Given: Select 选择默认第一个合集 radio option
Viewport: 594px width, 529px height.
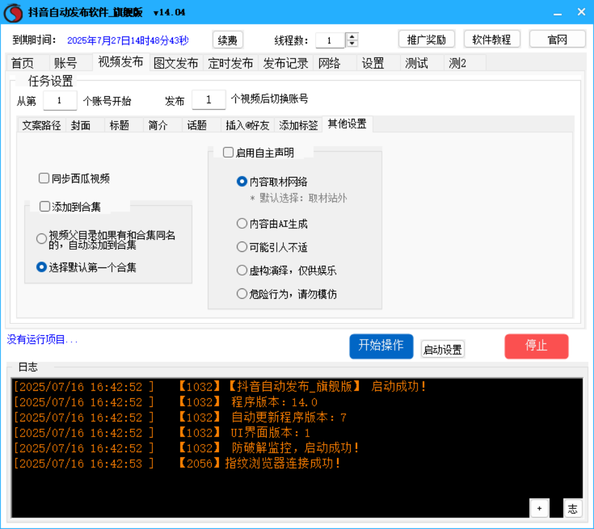Looking at the screenshot, I should (41, 267).
